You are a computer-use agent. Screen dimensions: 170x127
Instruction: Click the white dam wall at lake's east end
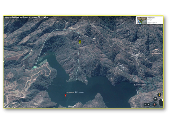pyautogui.click(x=136, y=89)
